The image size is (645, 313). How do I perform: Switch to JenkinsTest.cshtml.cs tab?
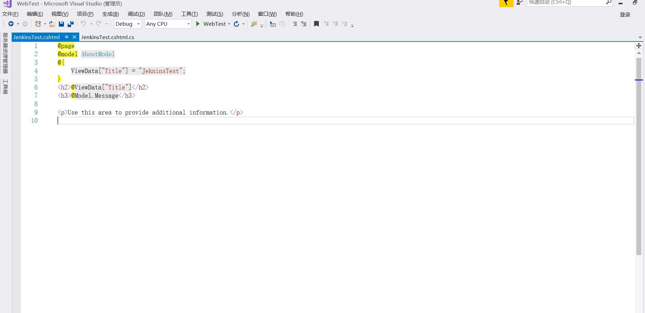pos(108,37)
